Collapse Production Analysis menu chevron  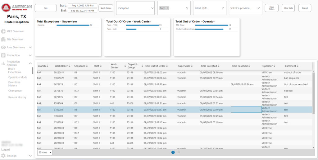pos(30,63)
